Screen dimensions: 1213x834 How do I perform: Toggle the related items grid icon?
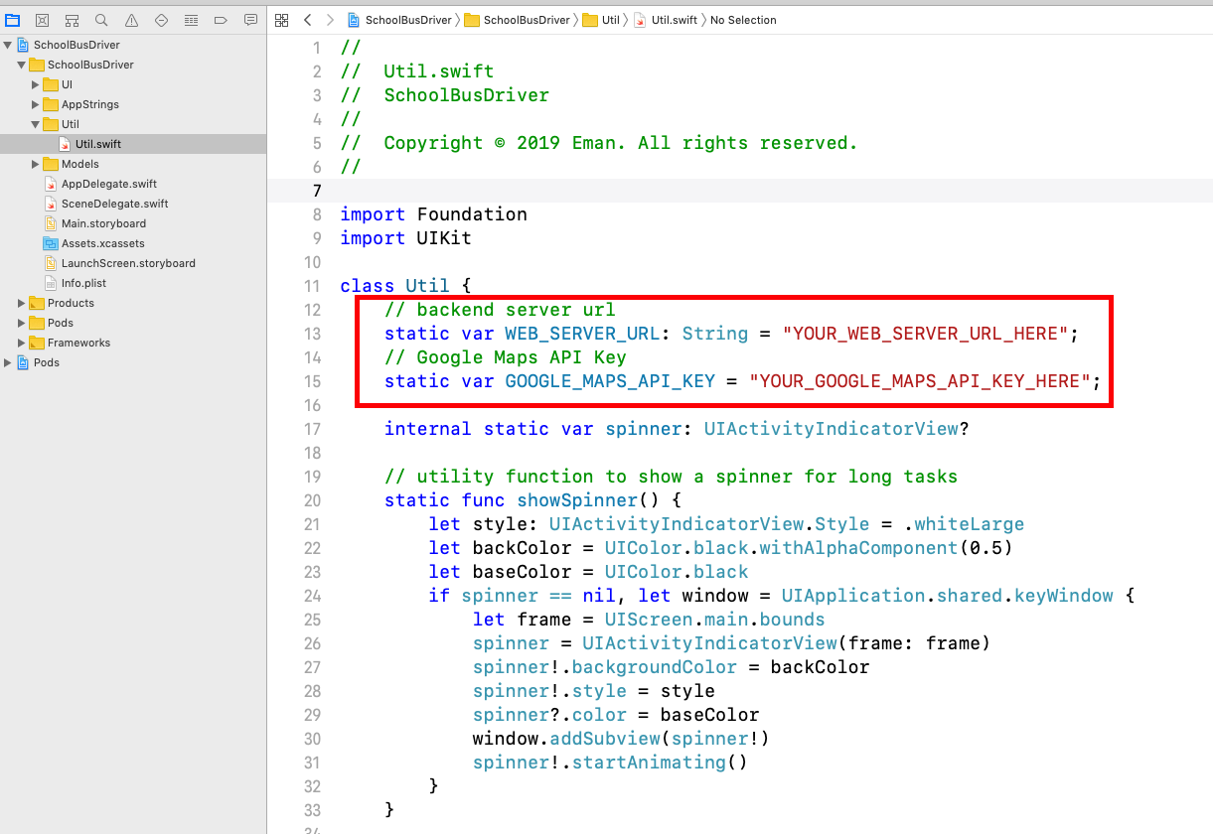pos(281,19)
